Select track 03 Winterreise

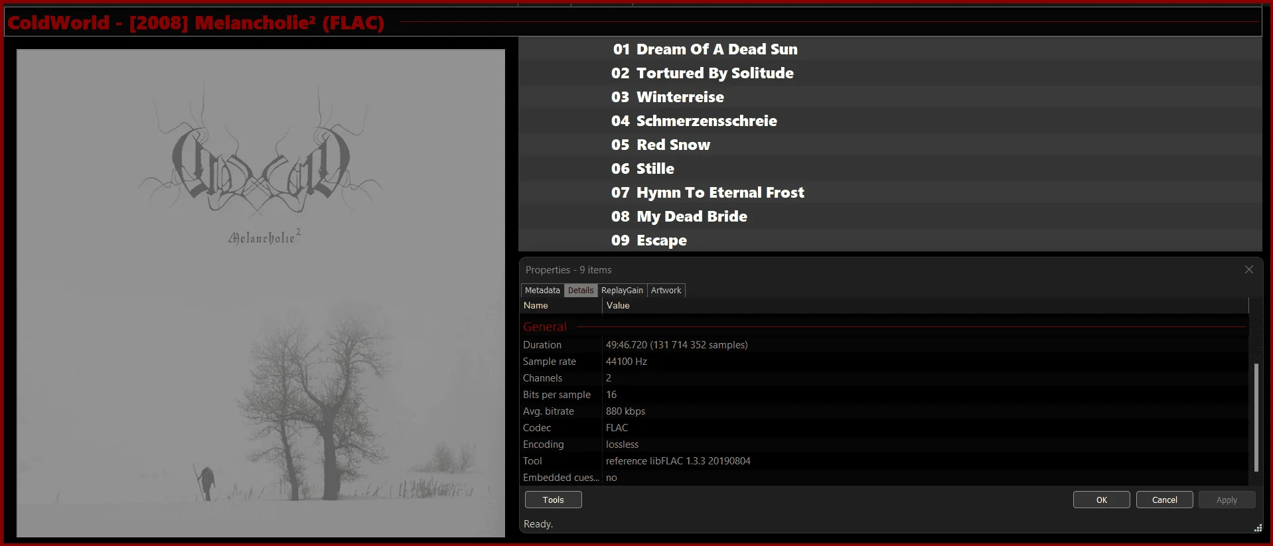point(890,97)
